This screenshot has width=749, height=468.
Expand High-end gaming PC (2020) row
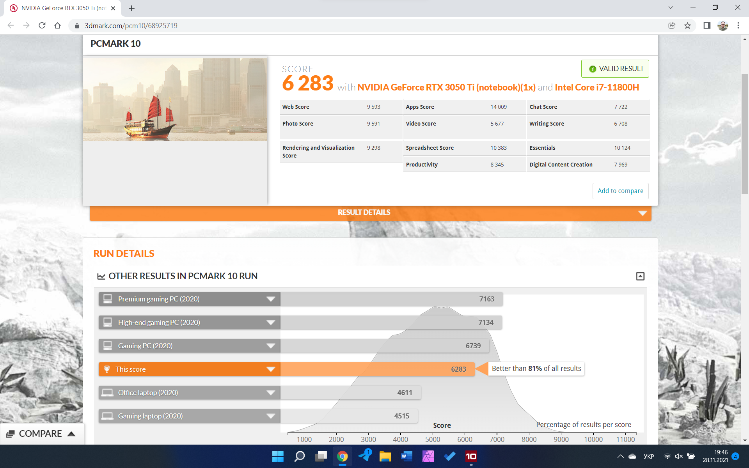point(271,323)
